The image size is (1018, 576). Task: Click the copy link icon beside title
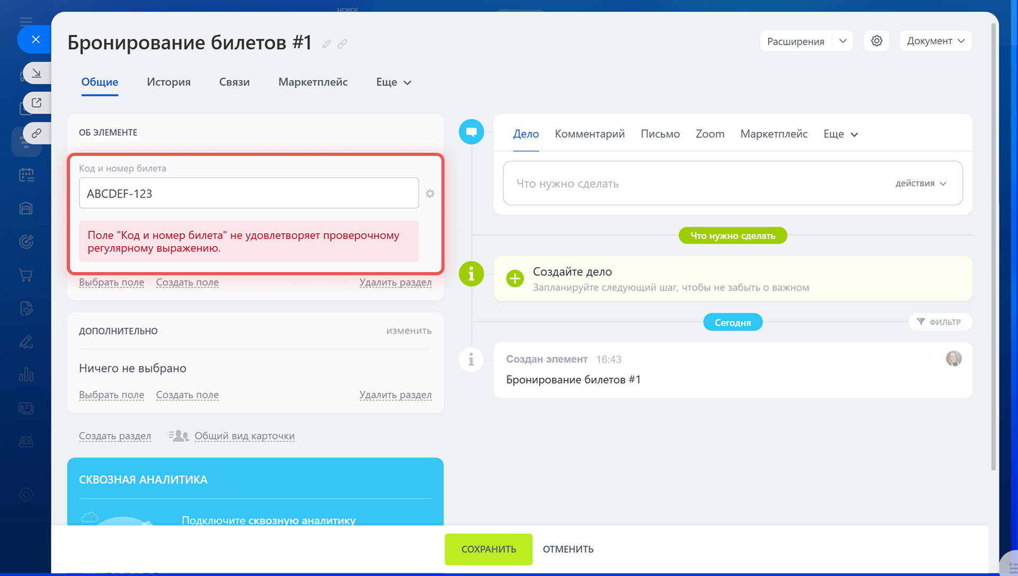click(x=343, y=44)
